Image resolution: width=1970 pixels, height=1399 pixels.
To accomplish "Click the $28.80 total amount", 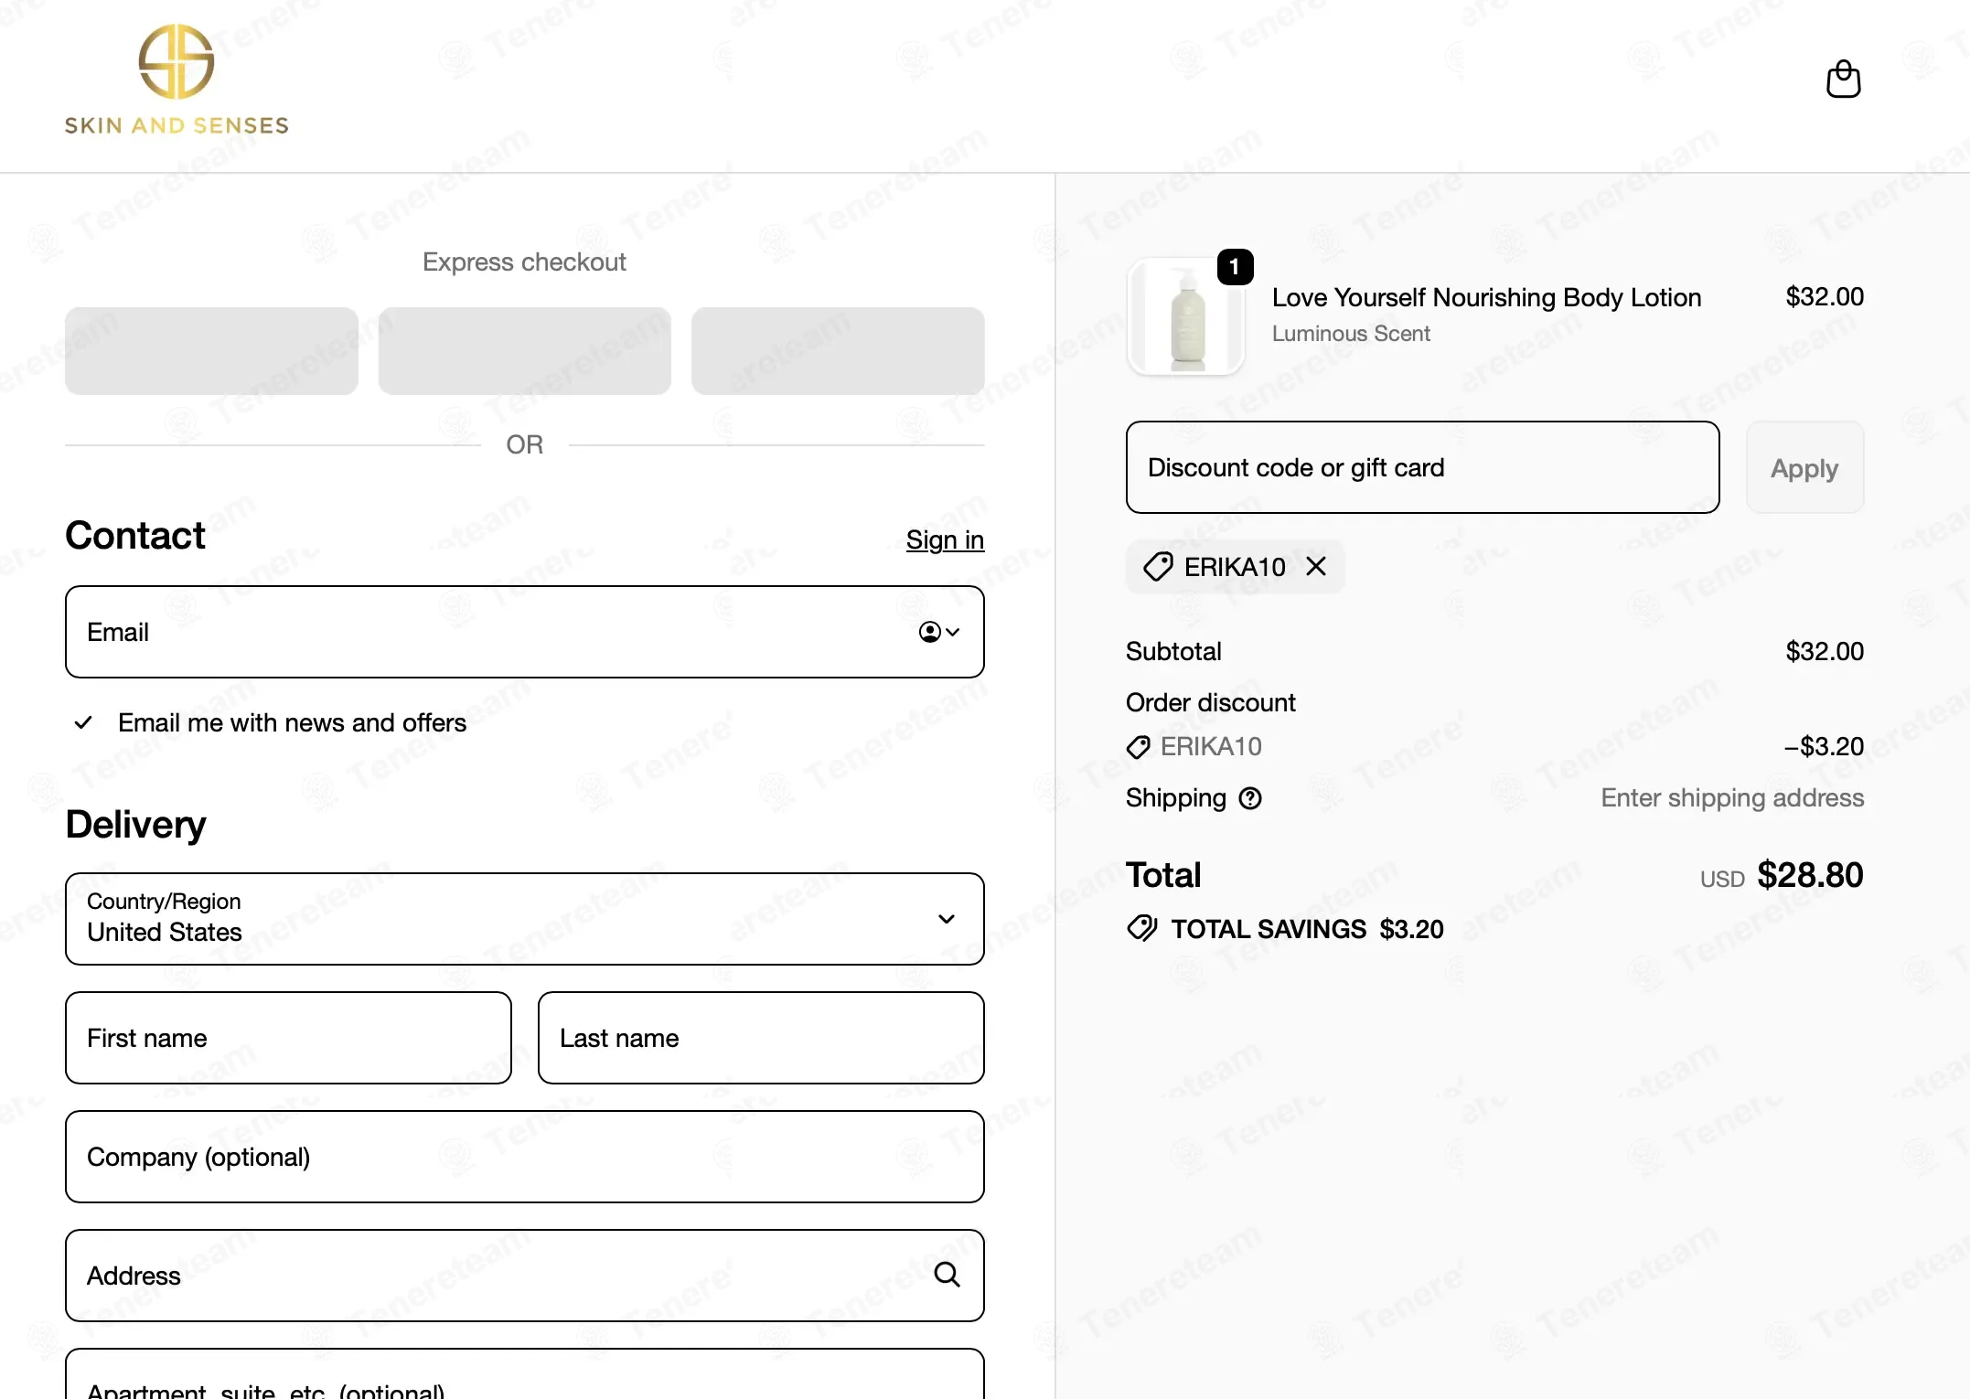I will tap(1810, 875).
